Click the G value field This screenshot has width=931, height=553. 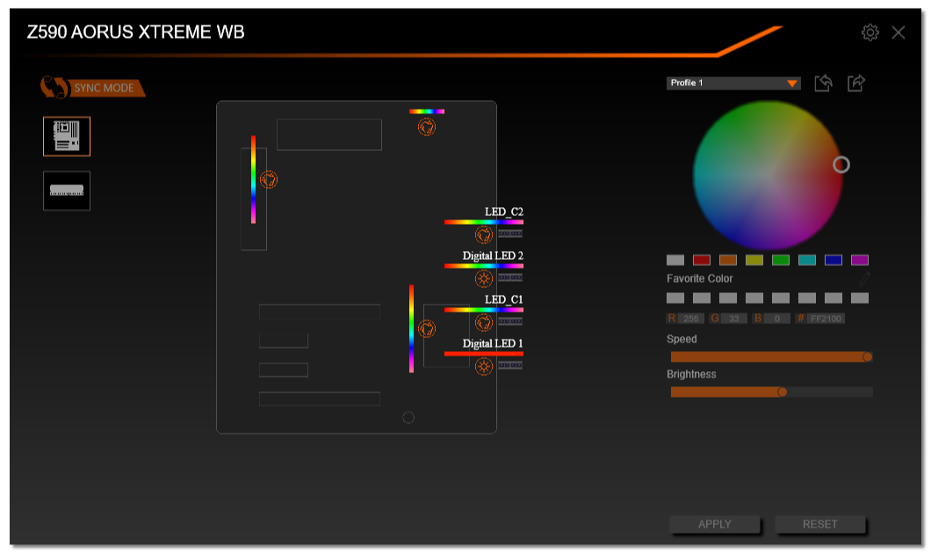coord(734,319)
